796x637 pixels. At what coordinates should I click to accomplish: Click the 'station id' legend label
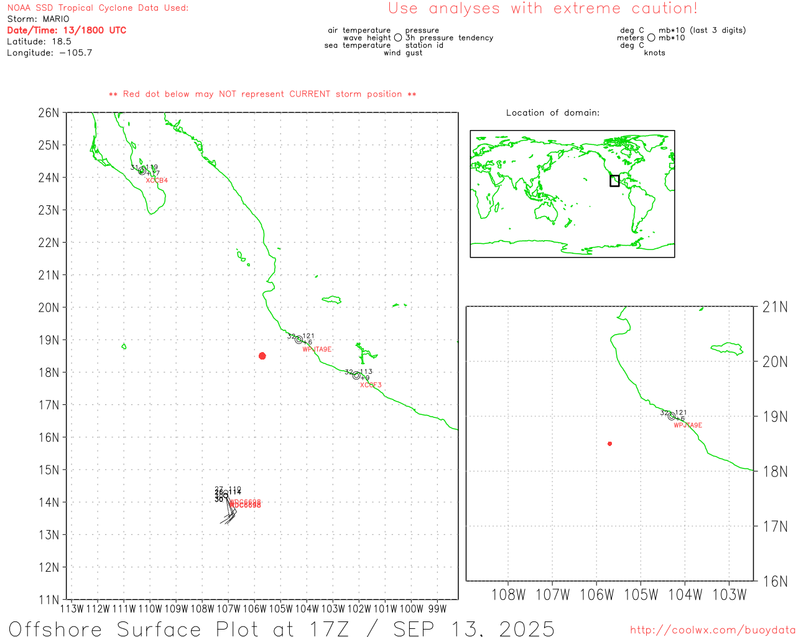(x=424, y=45)
